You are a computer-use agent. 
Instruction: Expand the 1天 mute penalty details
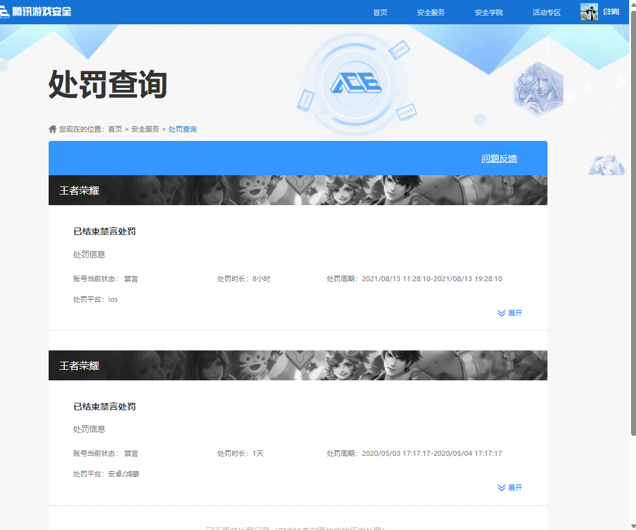pyautogui.click(x=510, y=488)
